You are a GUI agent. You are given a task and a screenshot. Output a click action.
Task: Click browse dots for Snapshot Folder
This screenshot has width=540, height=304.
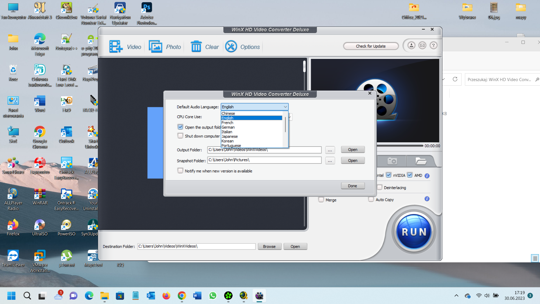330,161
